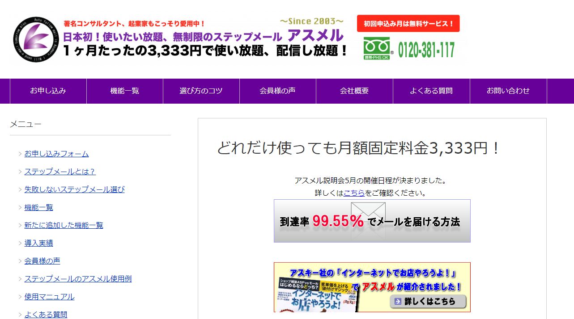Click the round purple Asumeru logo
Viewport: 574px width, 319px height.
36,39
